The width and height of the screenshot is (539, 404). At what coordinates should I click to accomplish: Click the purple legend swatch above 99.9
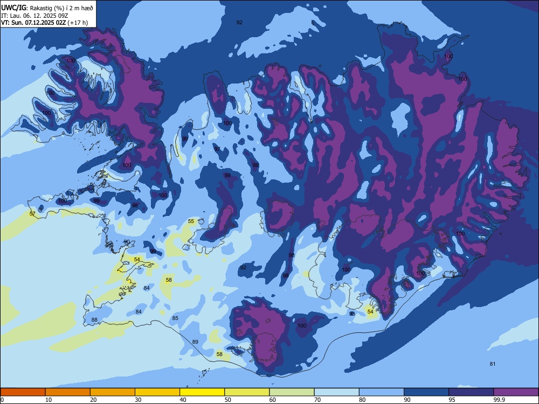pyautogui.click(x=516, y=392)
